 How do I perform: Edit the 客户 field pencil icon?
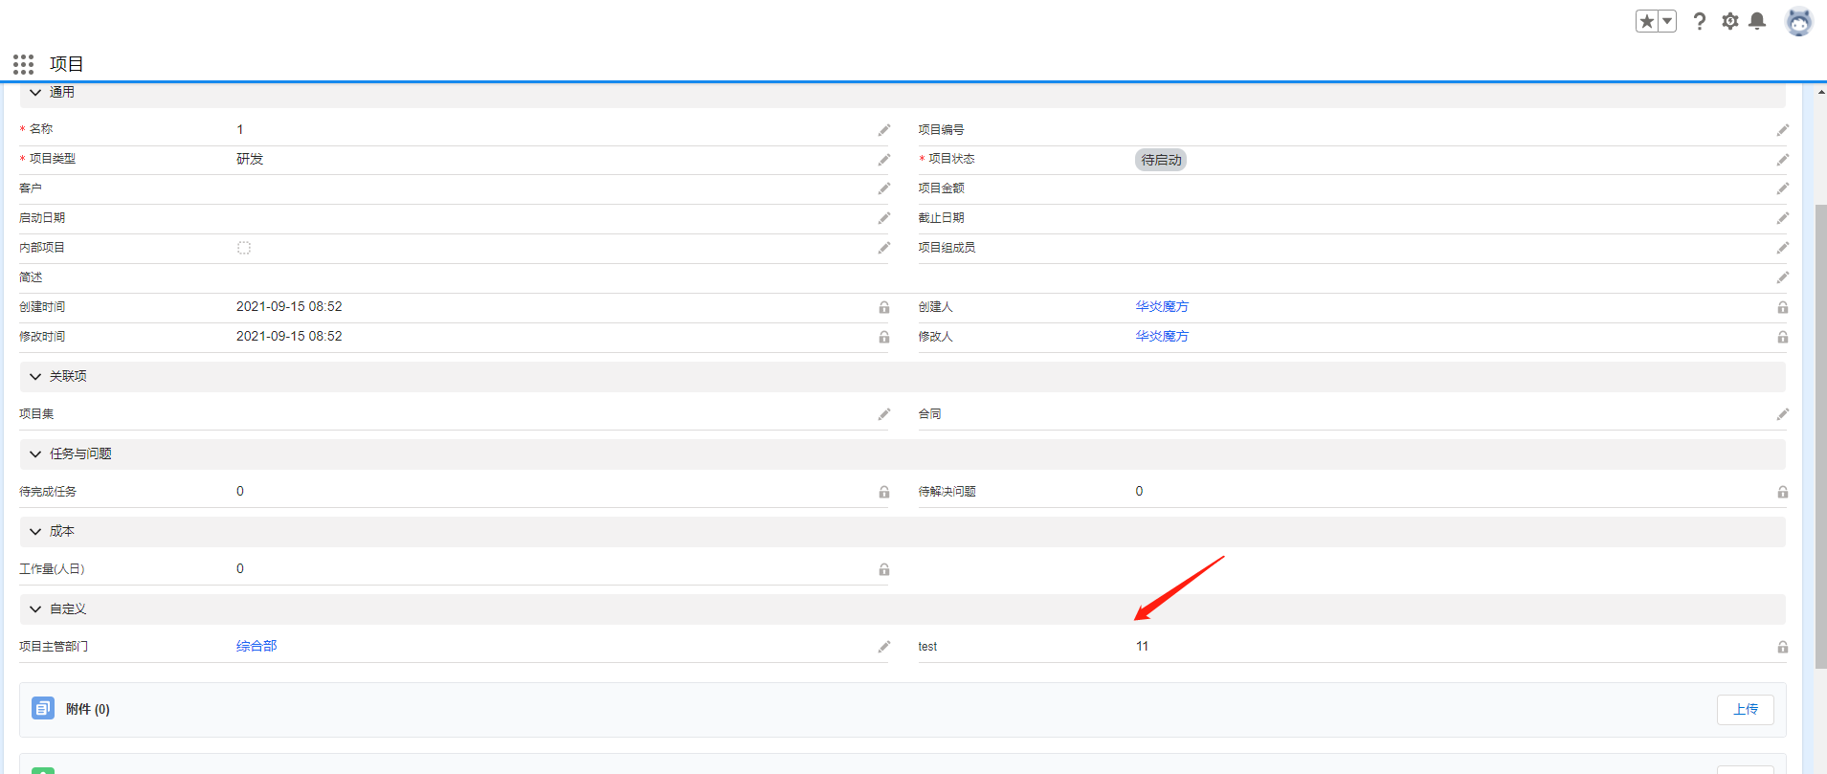tap(884, 188)
